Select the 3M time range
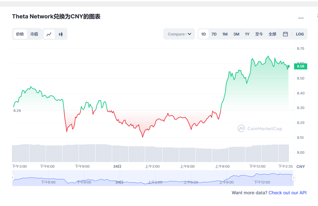The width and height of the screenshot is (318, 206). tap(236, 34)
